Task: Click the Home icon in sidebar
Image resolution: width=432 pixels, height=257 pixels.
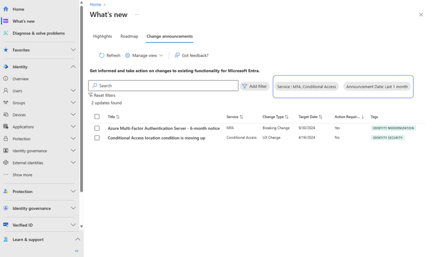Action: click(6, 9)
